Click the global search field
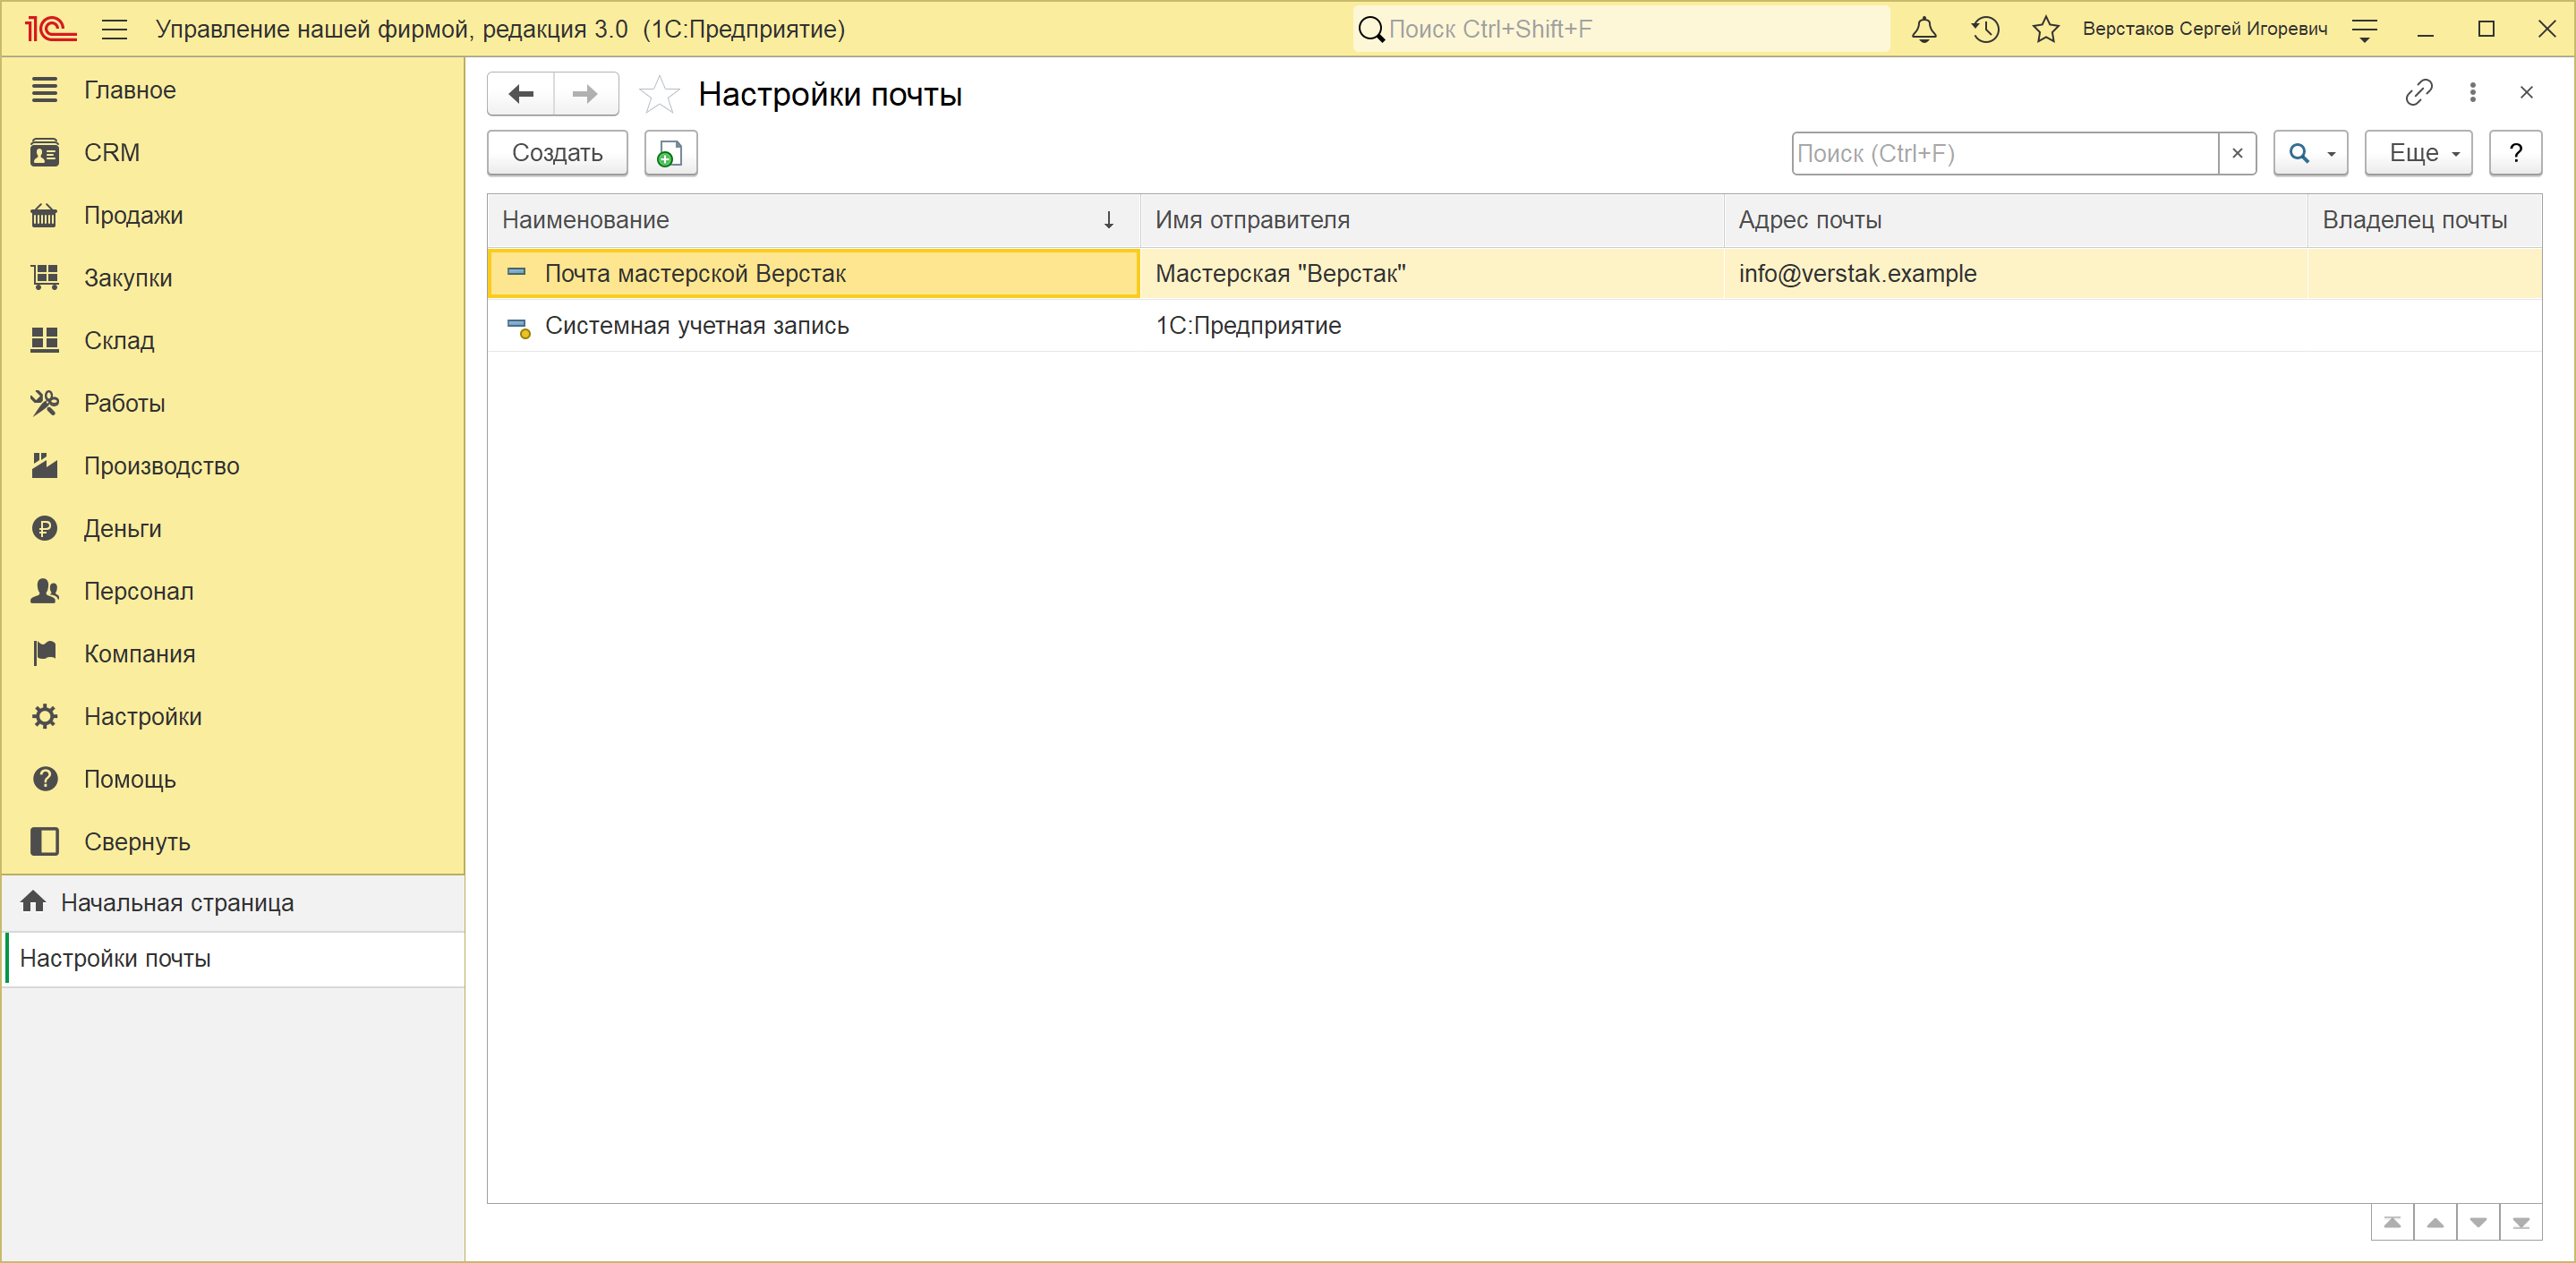The image size is (2576, 1263). 1621,29
